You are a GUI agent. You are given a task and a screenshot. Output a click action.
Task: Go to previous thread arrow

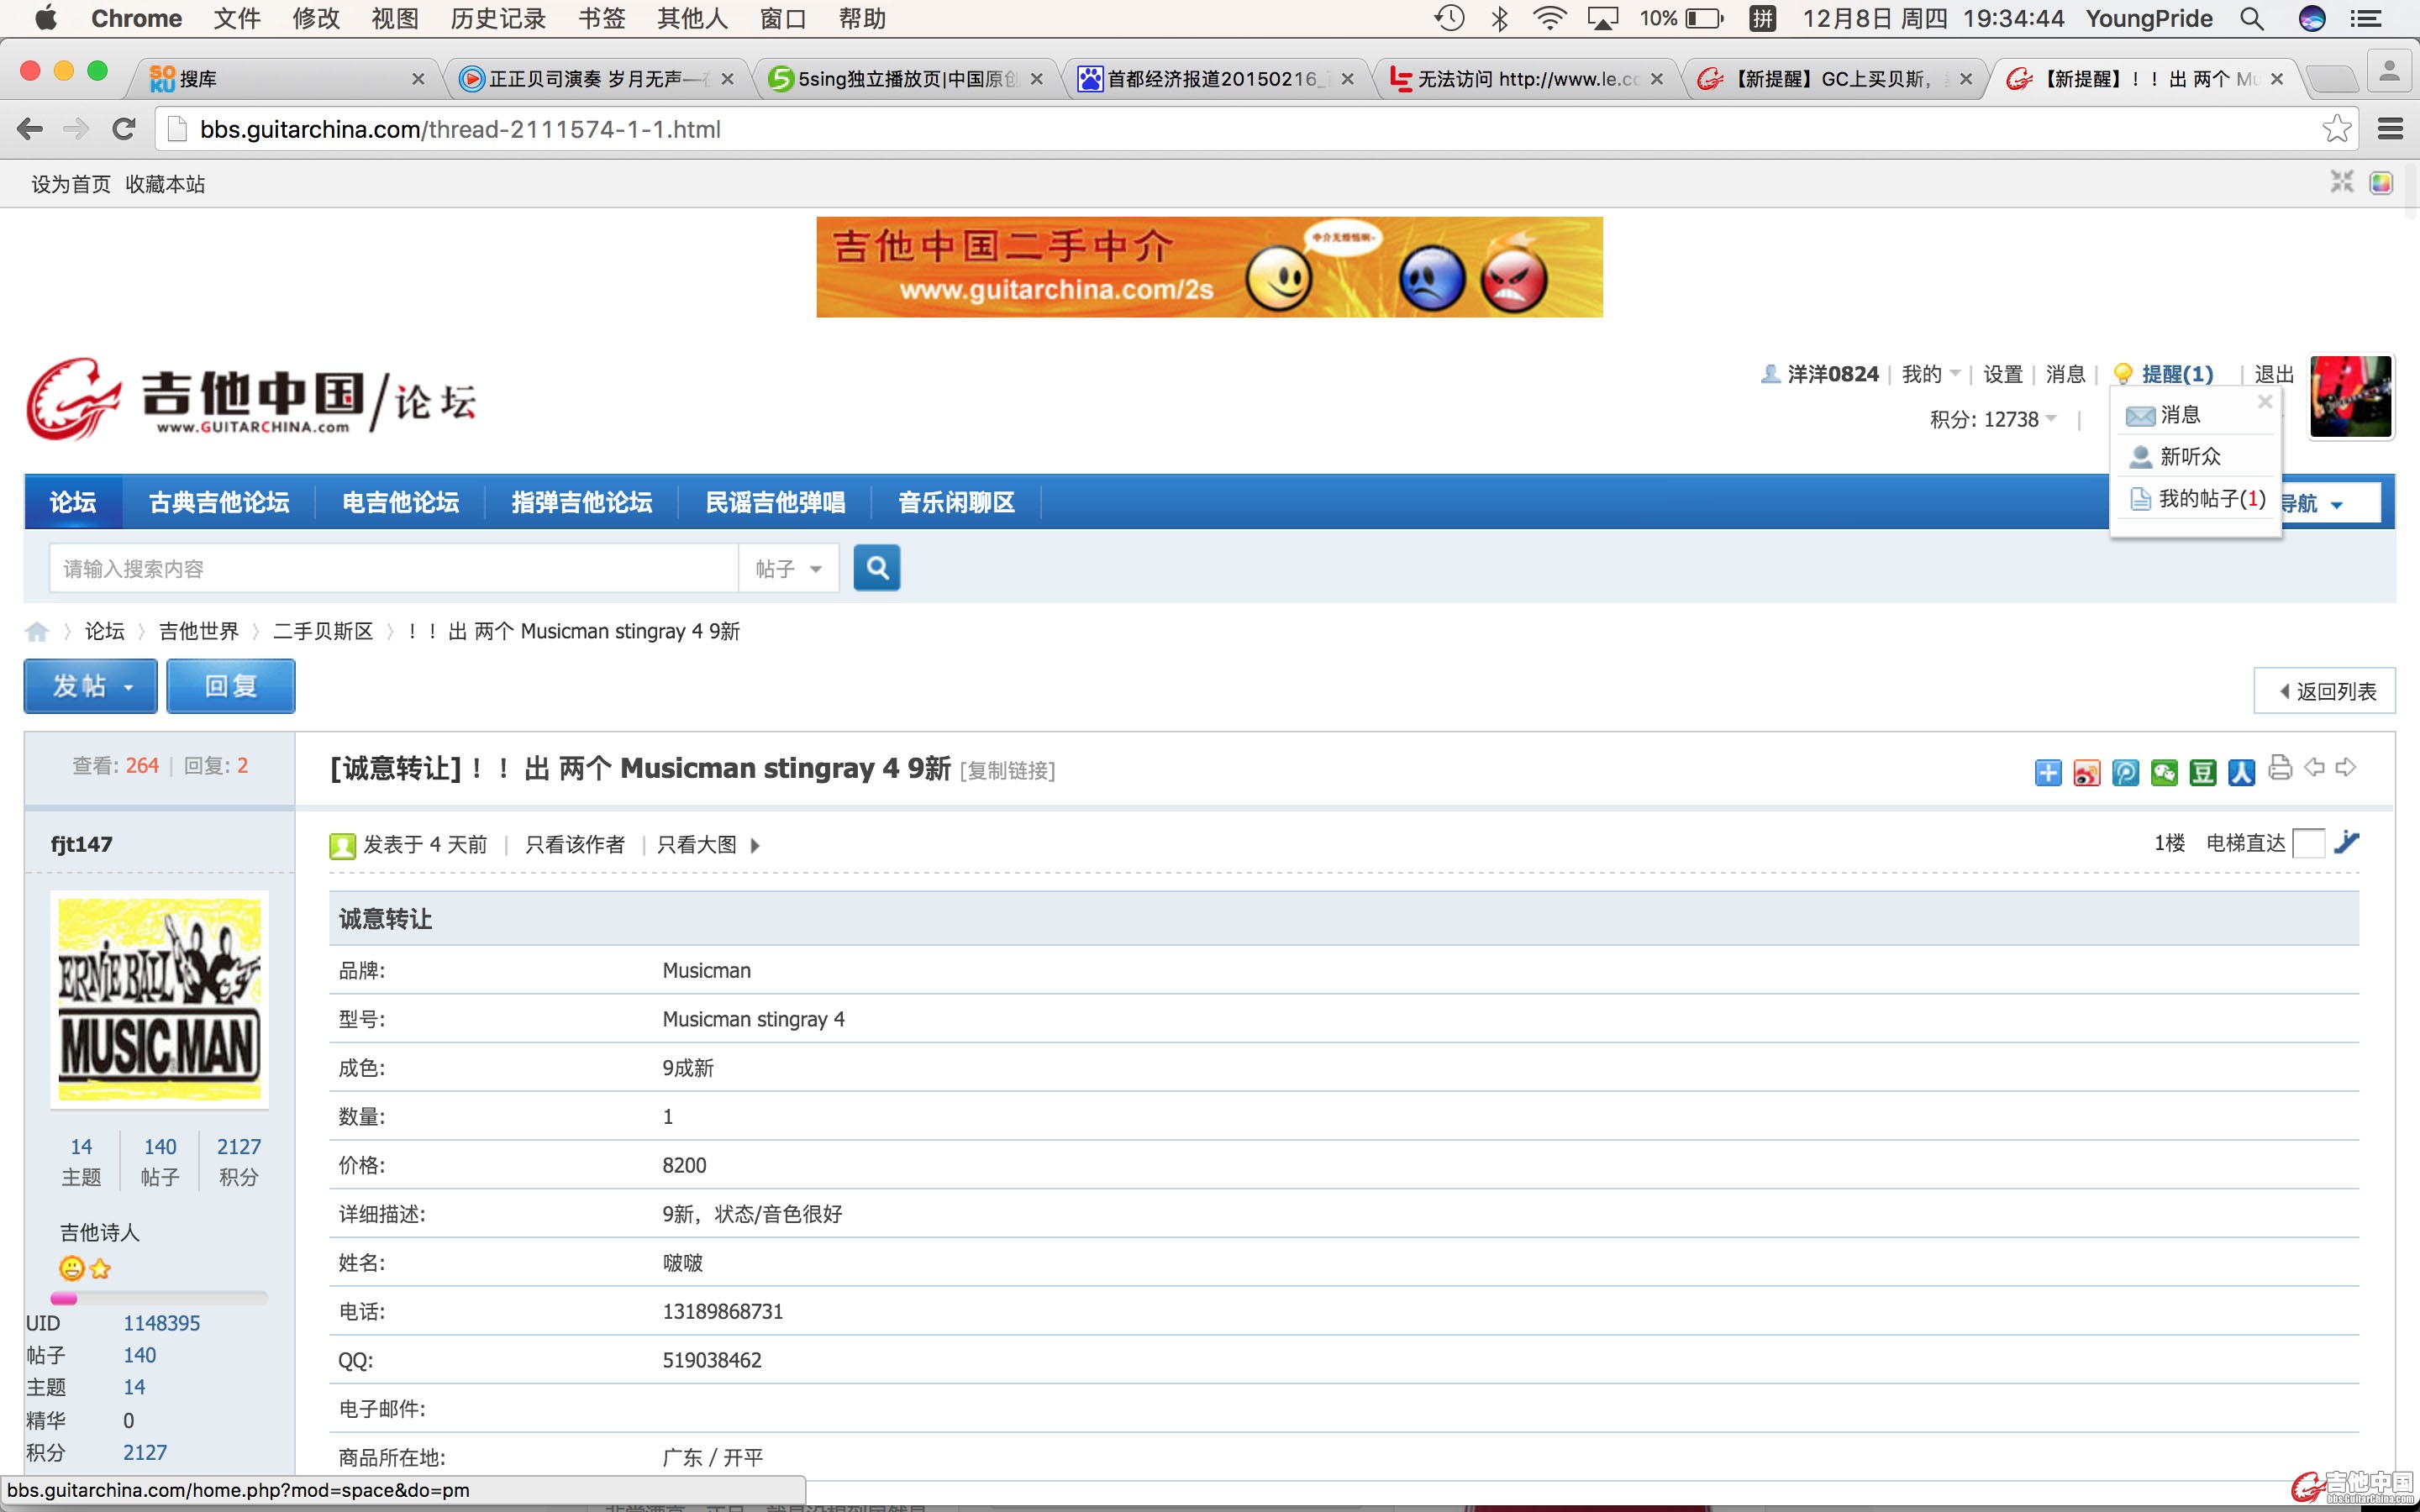pyautogui.click(x=2314, y=767)
